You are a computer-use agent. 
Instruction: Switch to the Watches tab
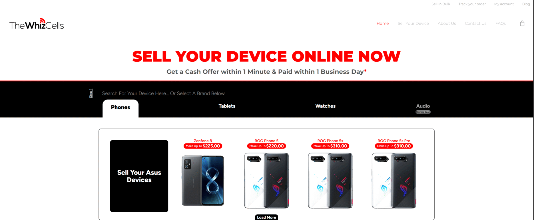point(325,106)
